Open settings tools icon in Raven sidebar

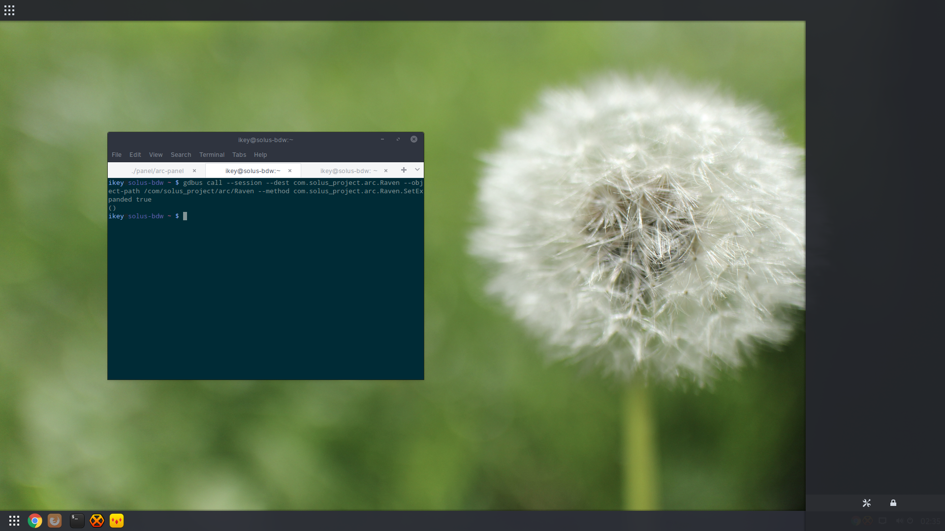click(867, 503)
